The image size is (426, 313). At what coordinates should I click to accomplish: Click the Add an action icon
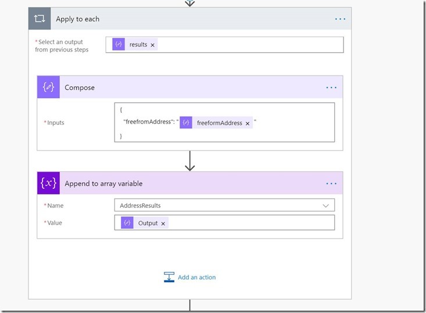pyautogui.click(x=169, y=277)
